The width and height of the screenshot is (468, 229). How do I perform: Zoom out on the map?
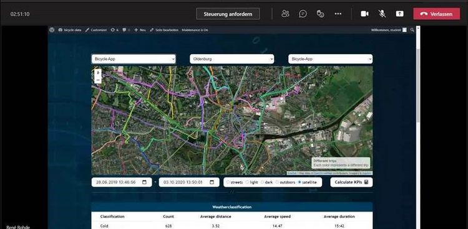pyautogui.click(x=98, y=80)
